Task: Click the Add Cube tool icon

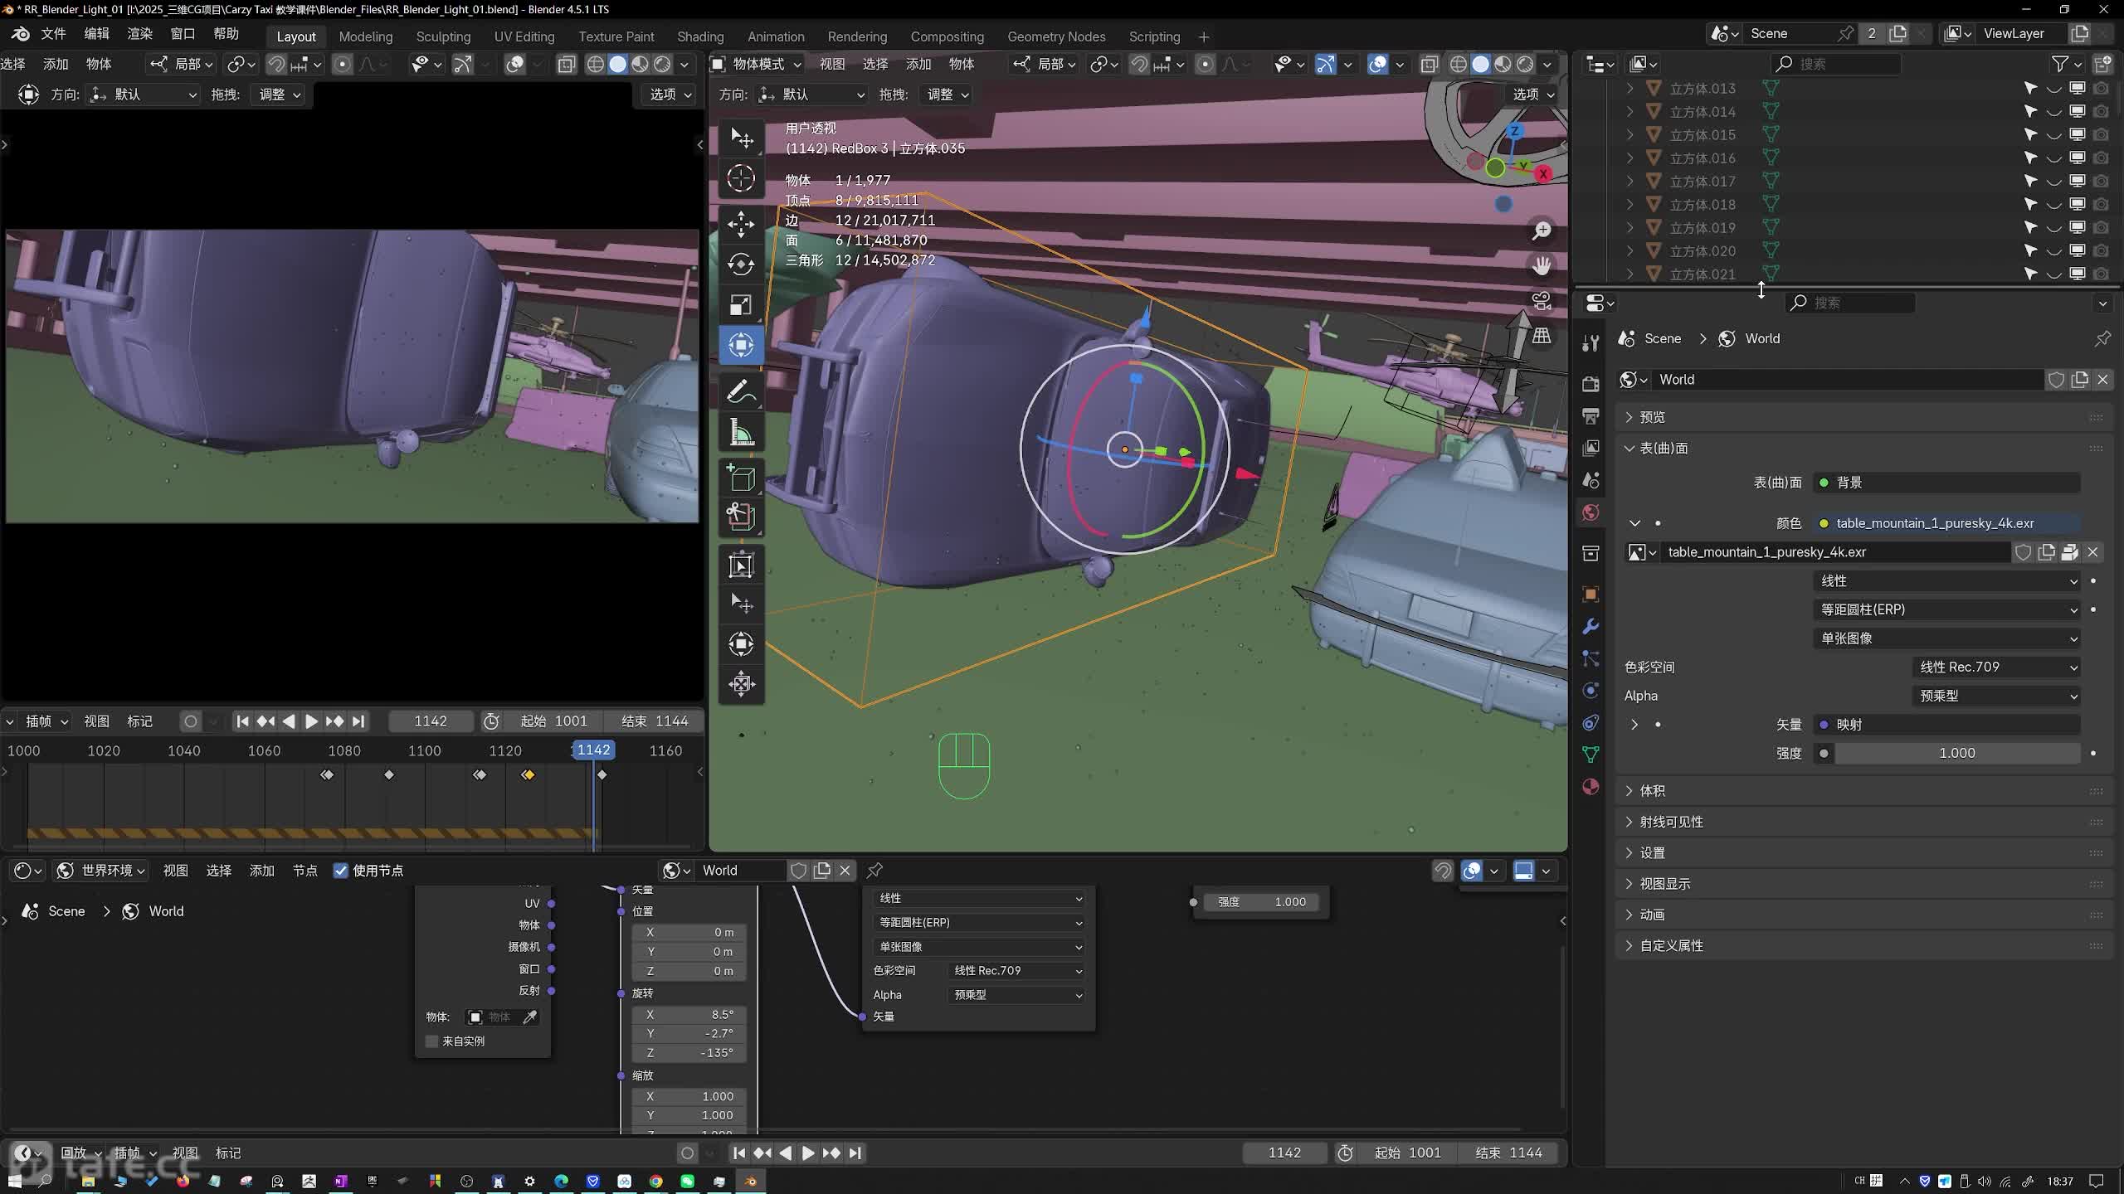Action: pos(741,478)
